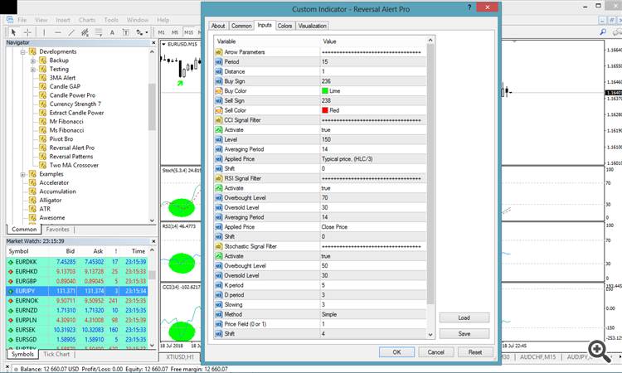
Task: Close the Market Watch panel
Action: pyautogui.click(x=153, y=241)
